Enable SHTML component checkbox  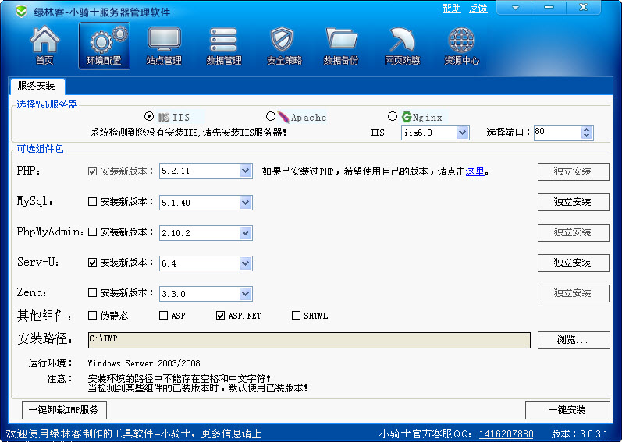point(296,315)
